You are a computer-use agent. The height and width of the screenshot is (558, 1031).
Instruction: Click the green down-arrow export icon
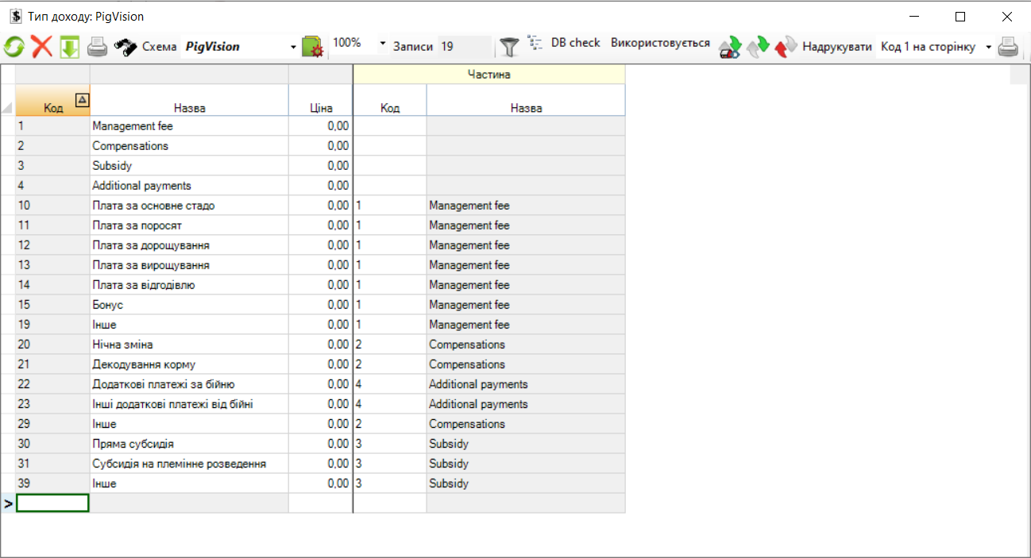69,48
